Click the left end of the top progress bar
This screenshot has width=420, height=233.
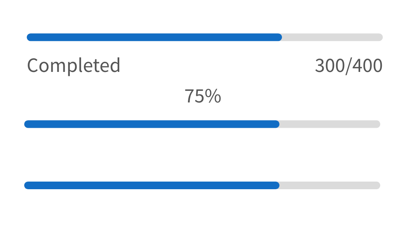click(x=29, y=37)
